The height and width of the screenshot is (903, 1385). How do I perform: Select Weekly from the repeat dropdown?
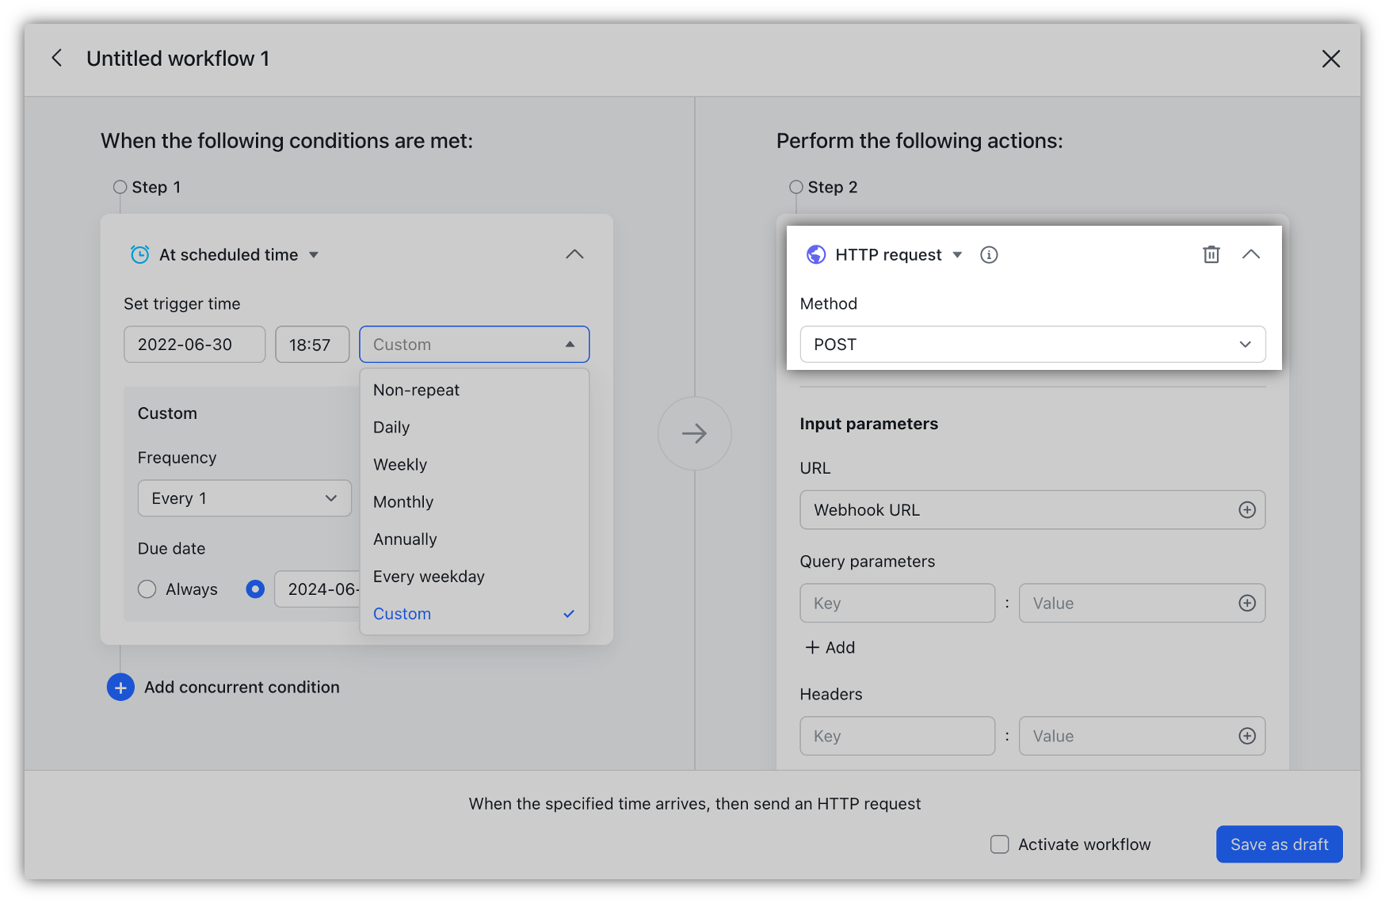[x=399, y=464]
